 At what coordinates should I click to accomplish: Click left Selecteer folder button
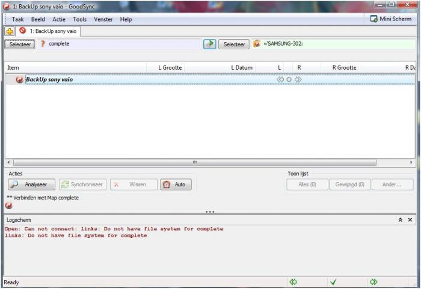click(20, 44)
